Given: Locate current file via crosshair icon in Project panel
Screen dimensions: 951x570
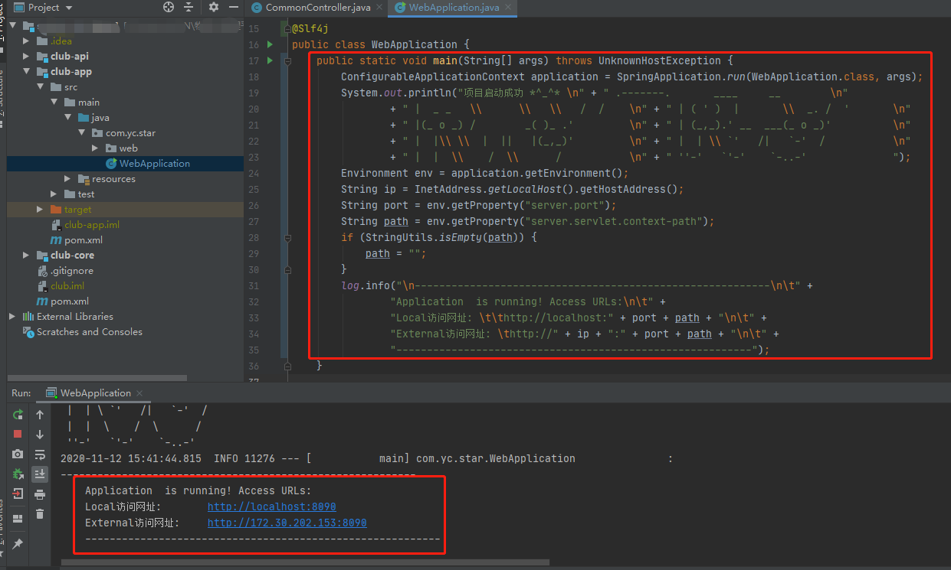Looking at the screenshot, I should tap(169, 7).
